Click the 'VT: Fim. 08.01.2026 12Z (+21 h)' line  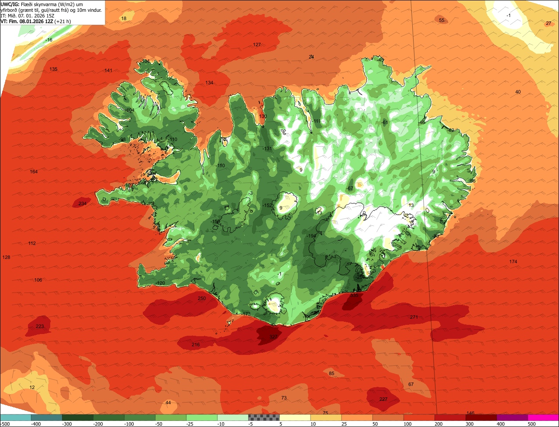(36, 21)
